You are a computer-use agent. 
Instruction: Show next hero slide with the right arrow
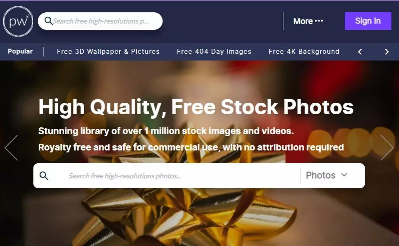pyautogui.click(x=387, y=148)
